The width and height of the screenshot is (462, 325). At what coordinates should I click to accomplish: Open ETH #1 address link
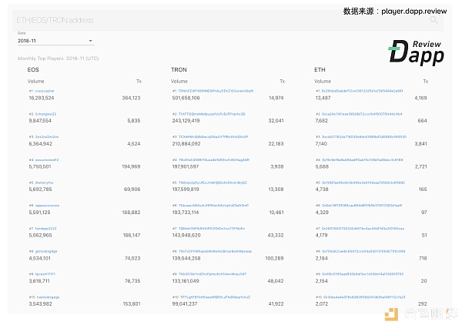362,91
